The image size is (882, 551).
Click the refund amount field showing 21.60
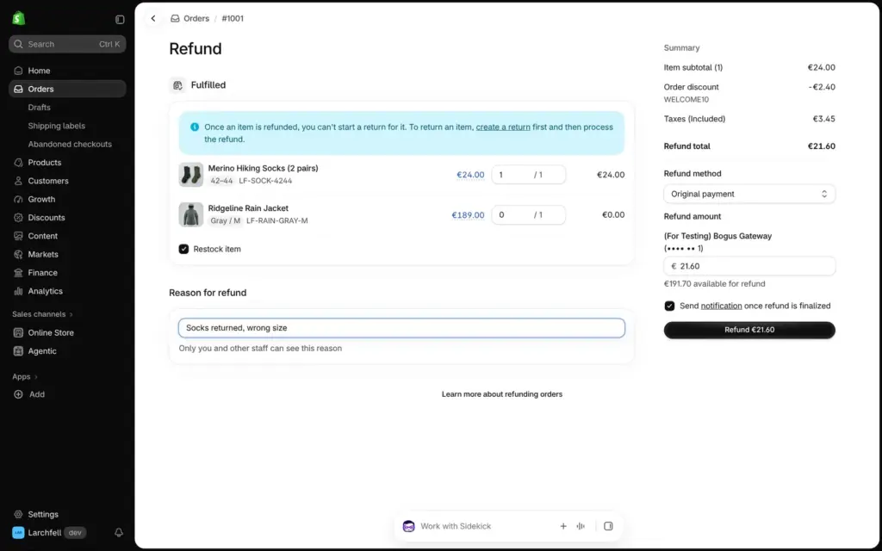coord(749,266)
